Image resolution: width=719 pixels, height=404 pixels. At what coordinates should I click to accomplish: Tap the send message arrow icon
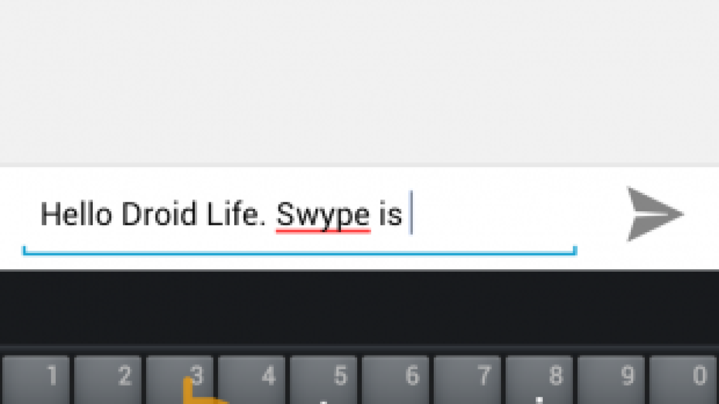(x=655, y=214)
